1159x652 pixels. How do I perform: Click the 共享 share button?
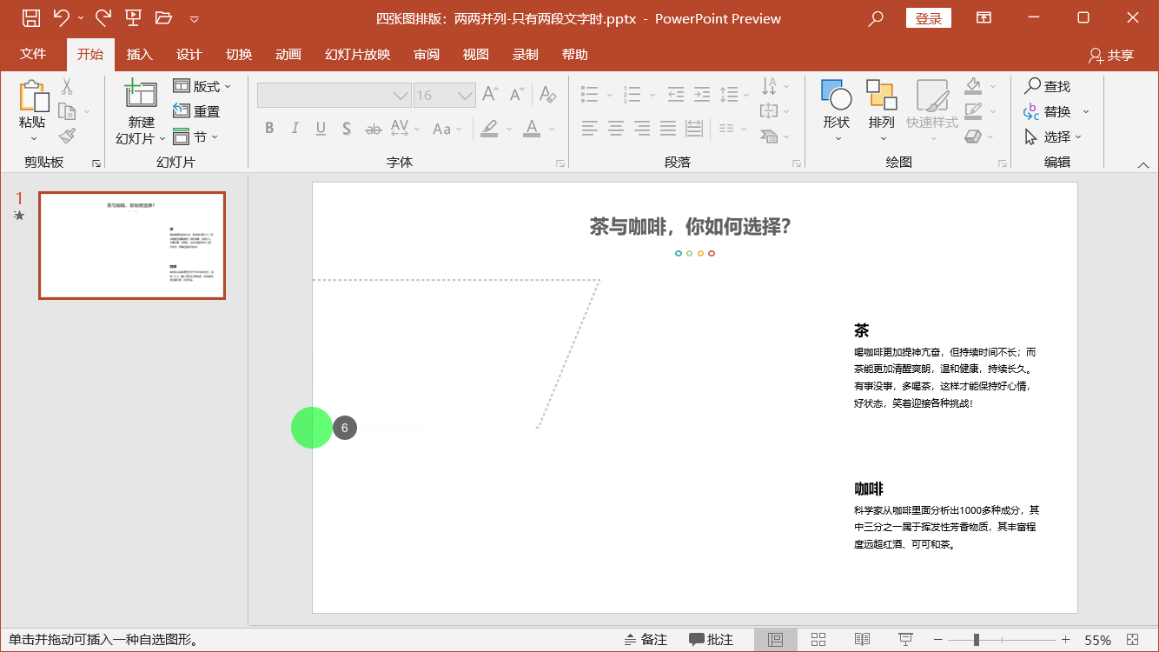[1111, 55]
